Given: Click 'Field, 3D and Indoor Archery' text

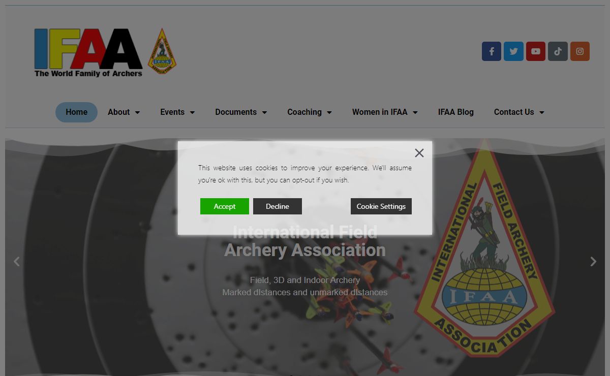Looking at the screenshot, I should pyautogui.click(x=305, y=280).
